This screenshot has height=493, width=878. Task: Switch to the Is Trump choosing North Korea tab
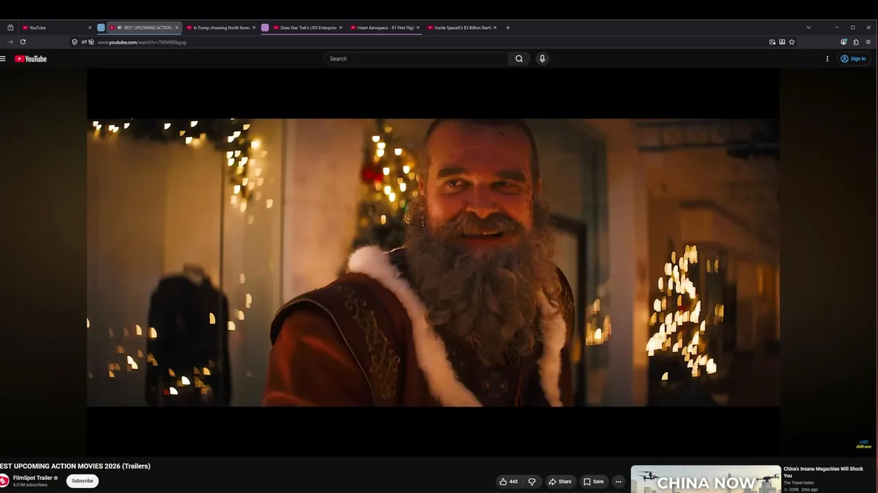pyautogui.click(x=220, y=27)
